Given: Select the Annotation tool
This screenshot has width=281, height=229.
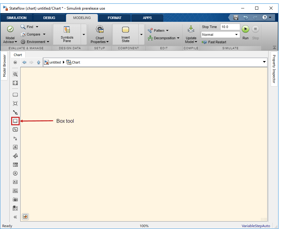Looking at the screenshot, I should pos(15,182).
